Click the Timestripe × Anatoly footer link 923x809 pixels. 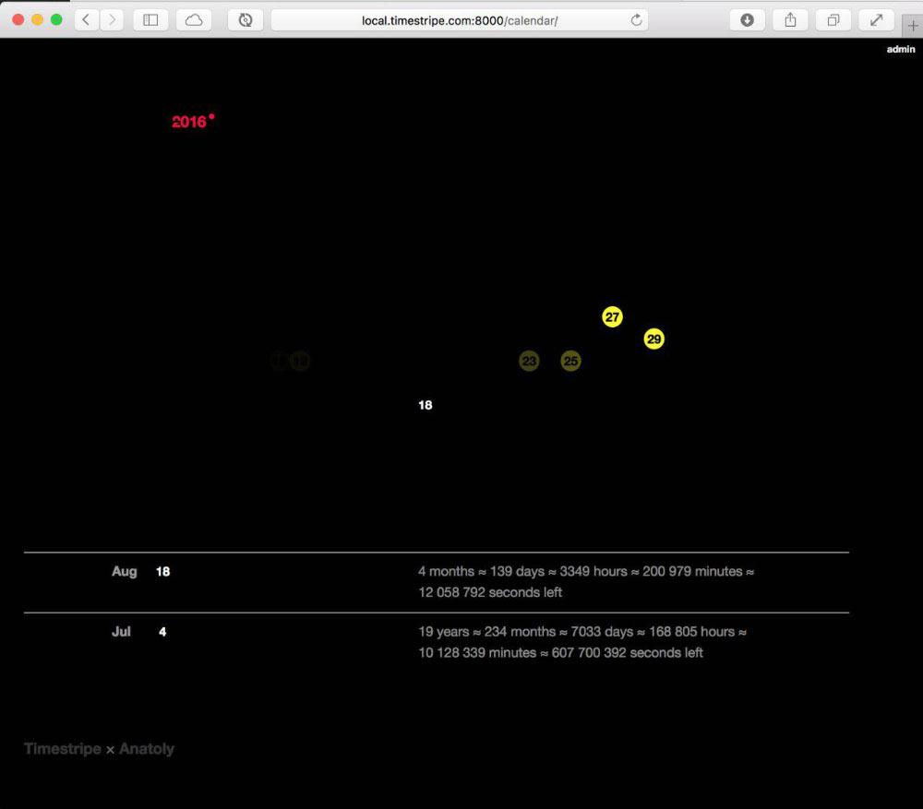99,749
